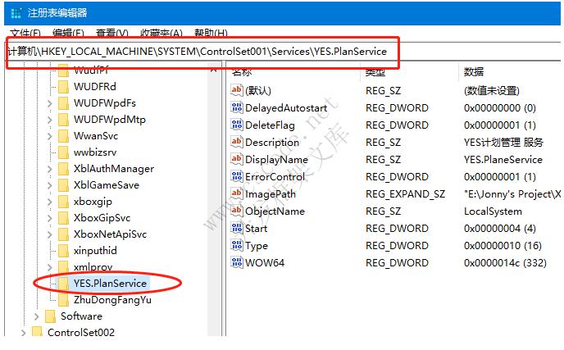Viewport: 564px width, 350px height.
Task: Select the WwanSvc registry key
Action: point(95,136)
